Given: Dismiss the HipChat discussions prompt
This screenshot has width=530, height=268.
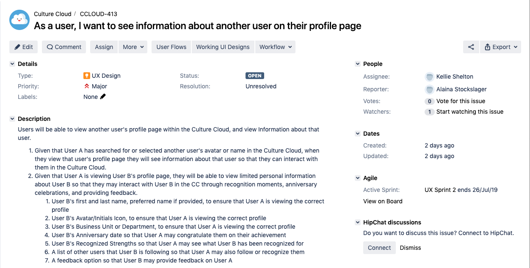Looking at the screenshot, I should tap(411, 248).
